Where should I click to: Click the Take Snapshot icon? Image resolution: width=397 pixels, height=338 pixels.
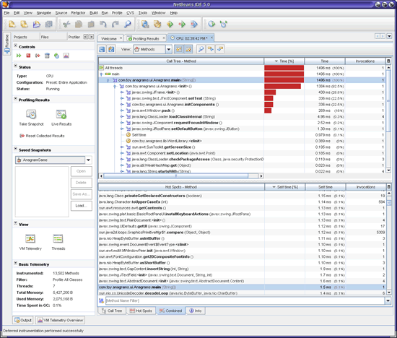tap(31, 114)
